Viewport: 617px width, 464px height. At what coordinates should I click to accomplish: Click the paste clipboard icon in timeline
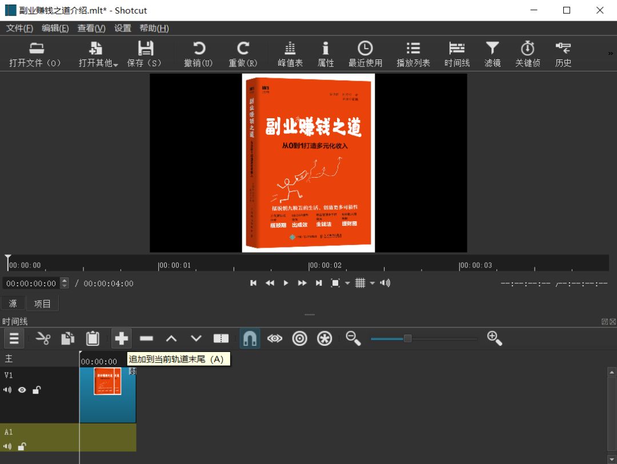coord(93,338)
